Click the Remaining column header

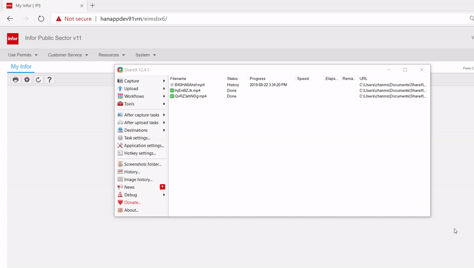348,79
